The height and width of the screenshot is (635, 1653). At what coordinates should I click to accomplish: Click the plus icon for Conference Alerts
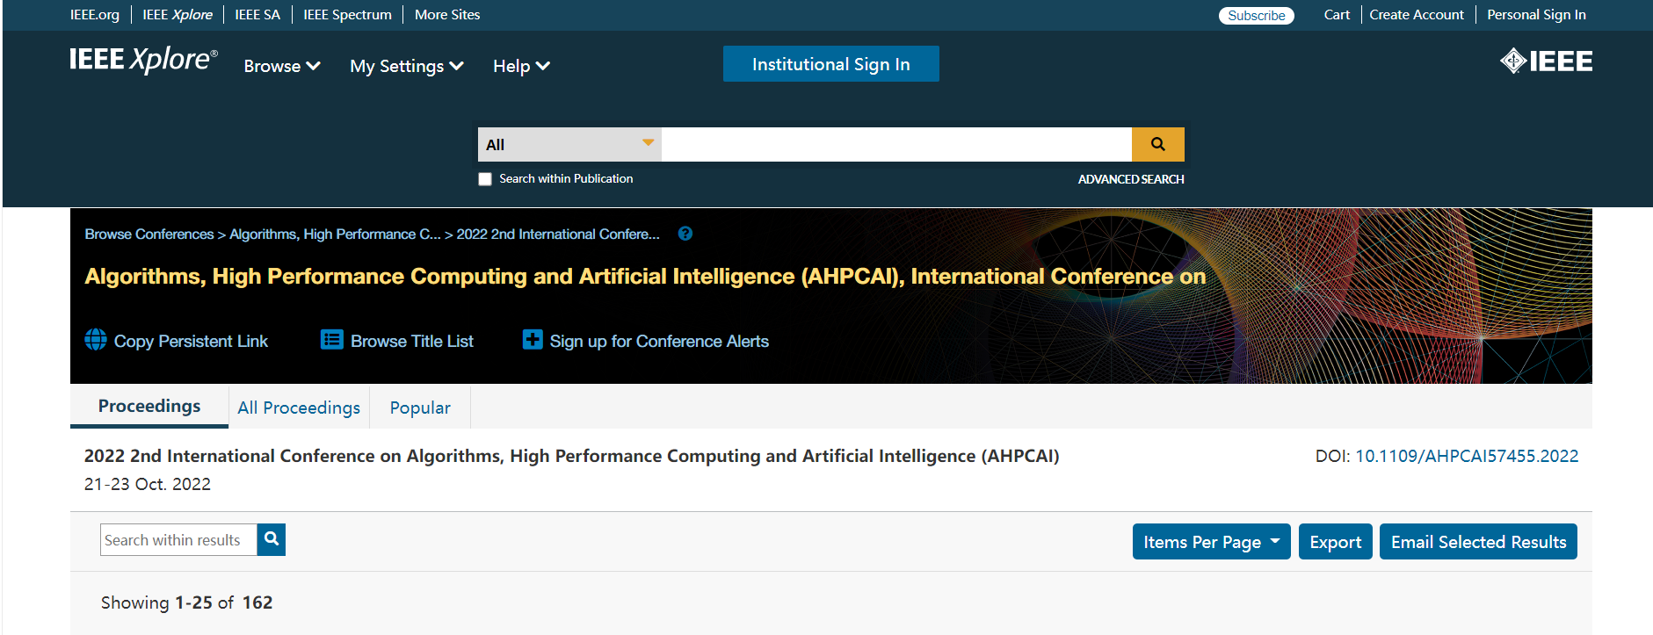tap(533, 340)
